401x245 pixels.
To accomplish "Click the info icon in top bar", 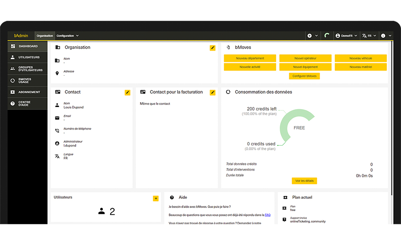I will [383, 36].
